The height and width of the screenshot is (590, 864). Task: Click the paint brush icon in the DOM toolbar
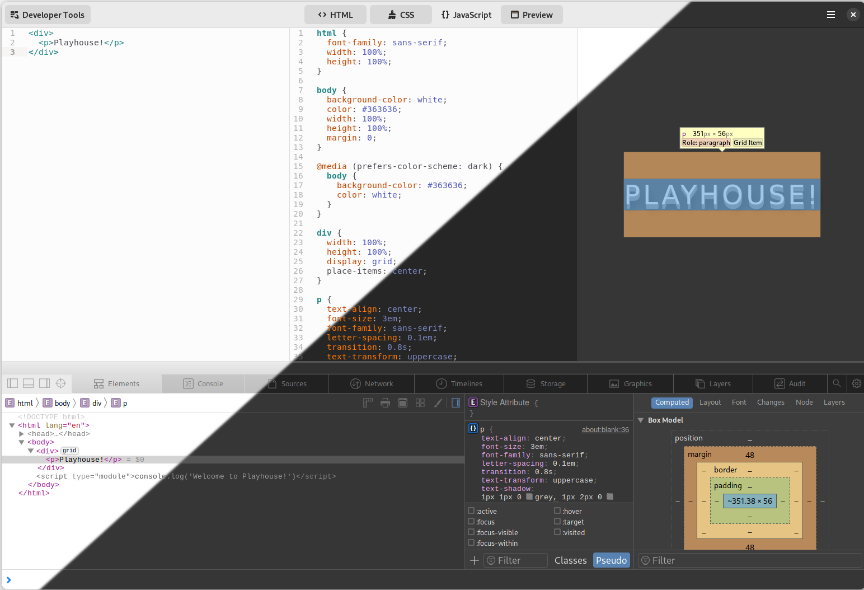point(438,403)
